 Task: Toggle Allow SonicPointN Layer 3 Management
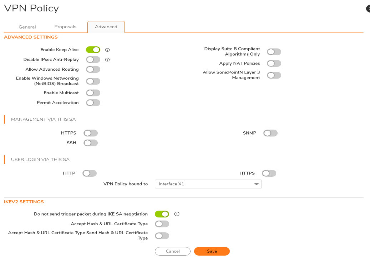(274, 75)
